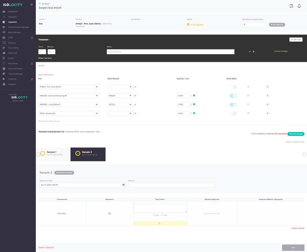Edit batch number for Liquid Base row

coord(135,105)
